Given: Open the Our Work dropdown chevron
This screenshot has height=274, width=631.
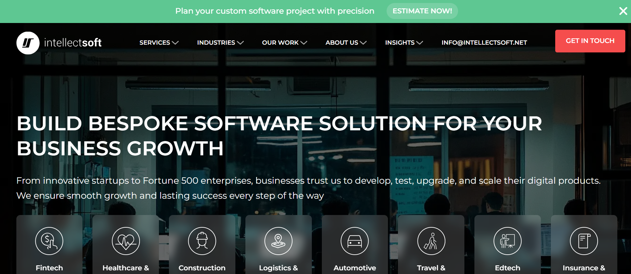Looking at the screenshot, I should 304,43.
